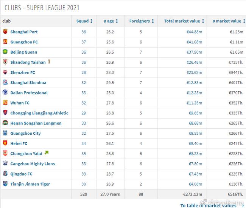Sort table by average age column
Viewport: 246px width, 208px height.
click(x=111, y=21)
